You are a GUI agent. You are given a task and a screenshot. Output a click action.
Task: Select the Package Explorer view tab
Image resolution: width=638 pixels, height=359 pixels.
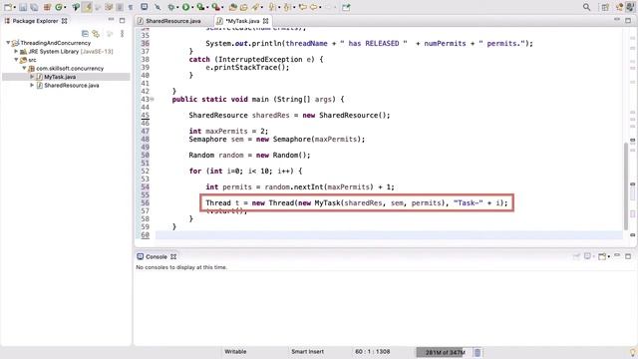[x=35, y=21]
